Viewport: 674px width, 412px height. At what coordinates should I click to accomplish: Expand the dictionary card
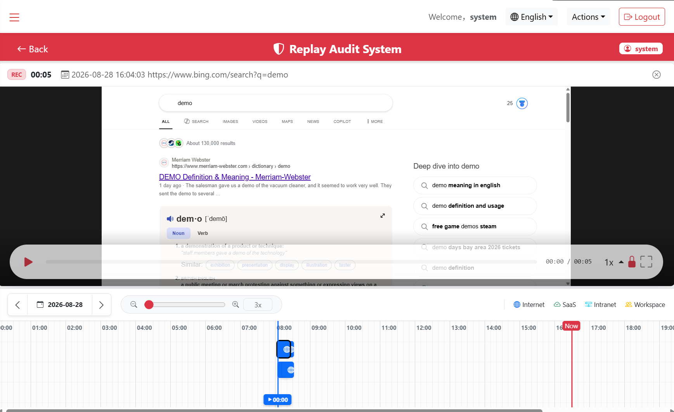(383, 215)
